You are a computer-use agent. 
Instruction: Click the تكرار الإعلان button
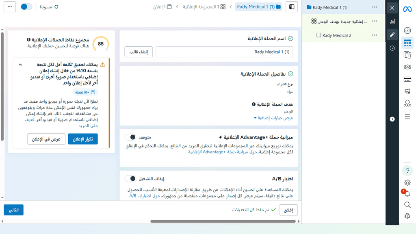83,139
